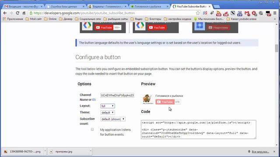This screenshot has height=157, width=280.
Task: Click the orange RSS feed extension icon
Action: pos(219,14)
